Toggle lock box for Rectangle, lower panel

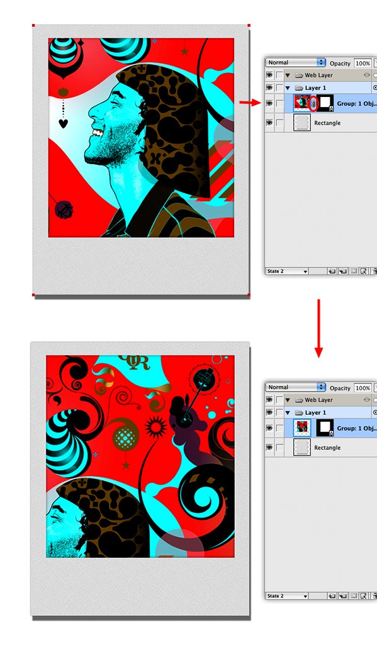pyautogui.click(x=279, y=447)
